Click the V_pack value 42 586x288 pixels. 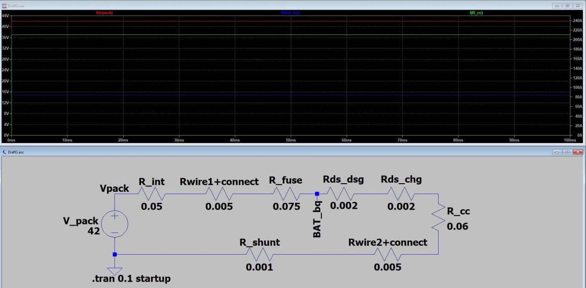(x=94, y=231)
